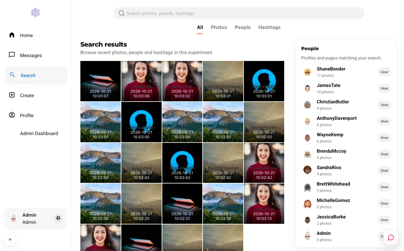Viewport: 404px width, 251px height.
Task: Click ChristianButler's avatar in People list
Action: click(307, 105)
